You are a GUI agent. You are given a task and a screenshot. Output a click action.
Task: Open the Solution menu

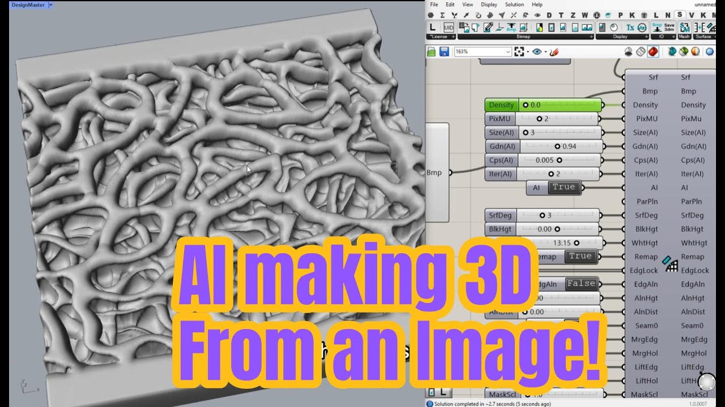514,5
